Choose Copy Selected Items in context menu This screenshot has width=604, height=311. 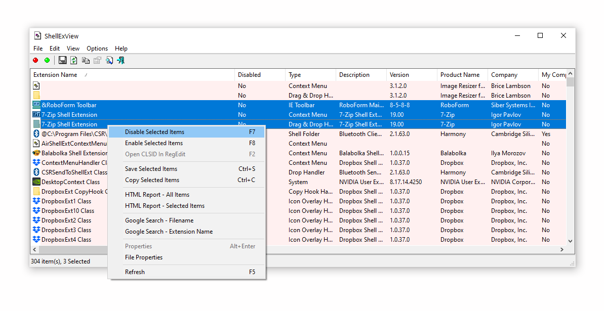187,180
